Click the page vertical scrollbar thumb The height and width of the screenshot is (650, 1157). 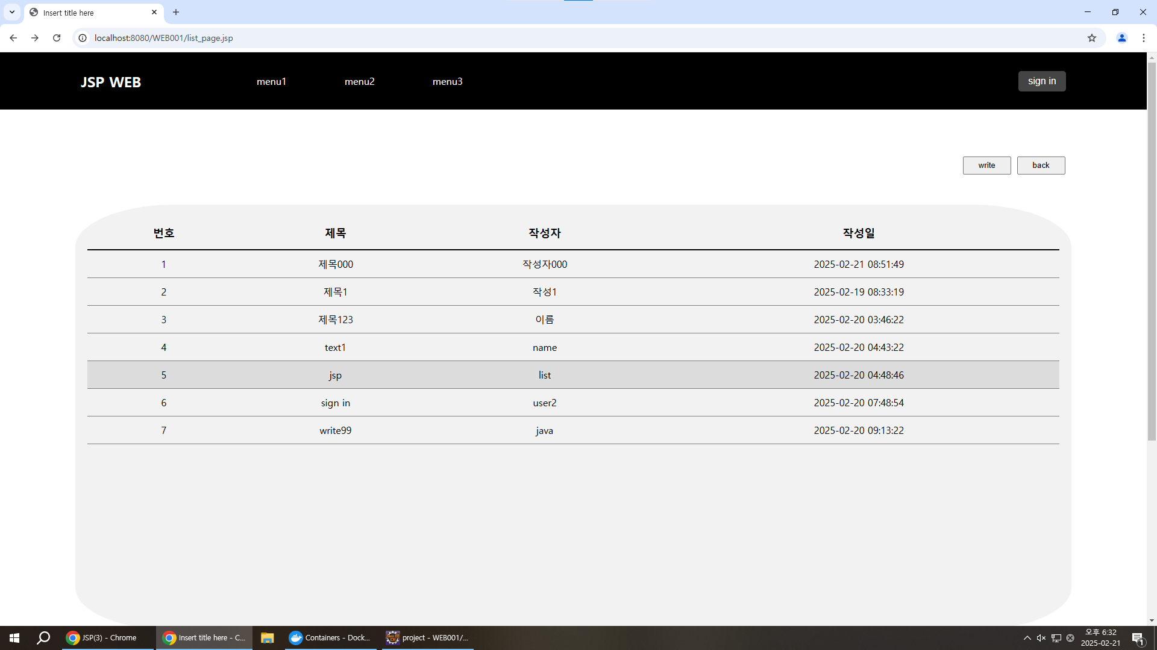(1152, 250)
